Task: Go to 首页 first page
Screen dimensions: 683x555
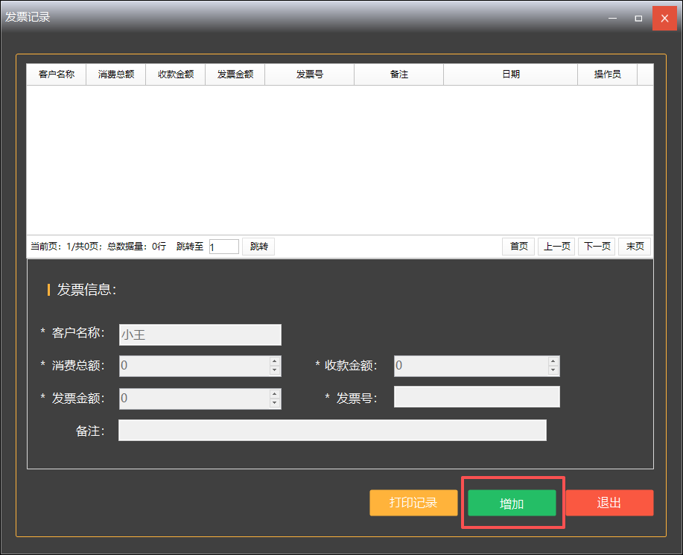Action: tap(518, 247)
